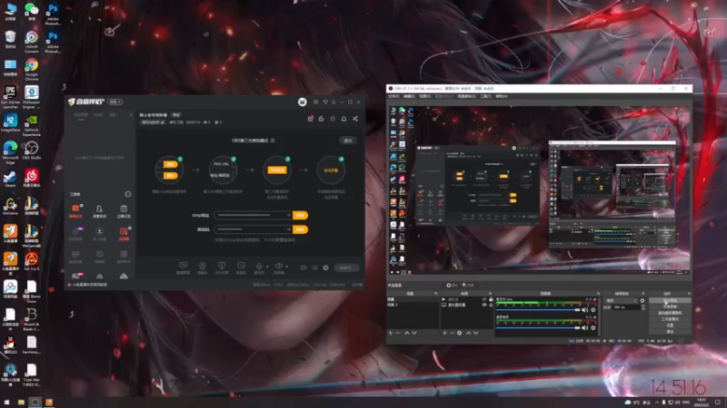
Task: Click the masked rtmp address field
Action: [x=254, y=215]
